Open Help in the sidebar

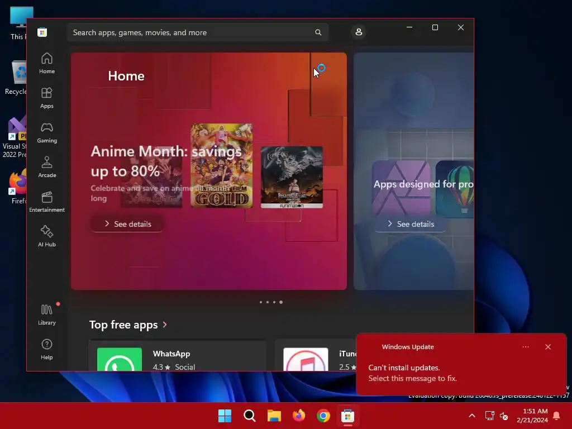pyautogui.click(x=47, y=350)
